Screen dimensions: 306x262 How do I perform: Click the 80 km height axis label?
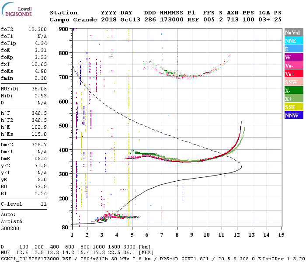click(65, 228)
